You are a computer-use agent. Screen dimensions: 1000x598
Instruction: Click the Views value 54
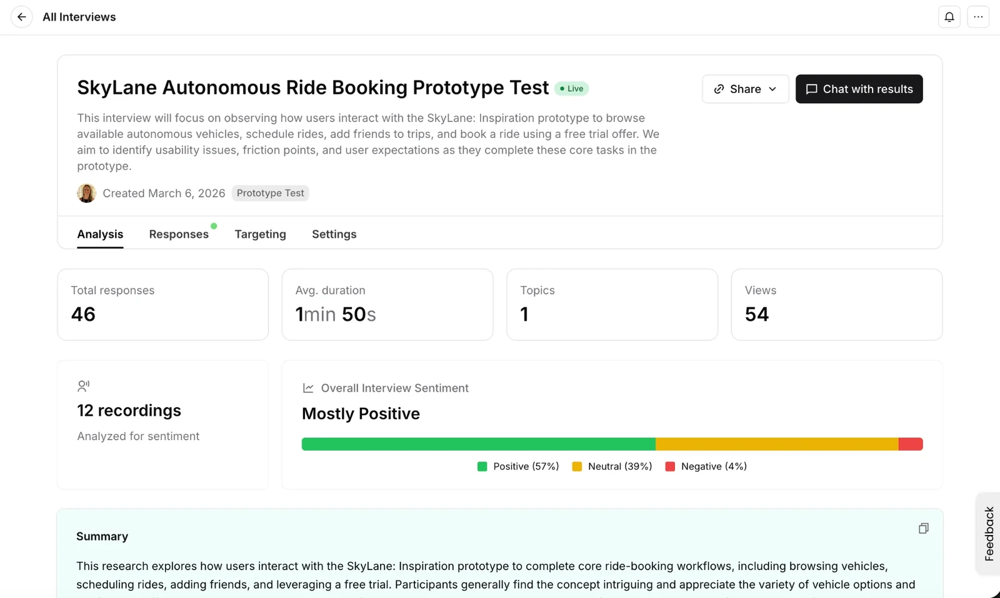click(757, 314)
